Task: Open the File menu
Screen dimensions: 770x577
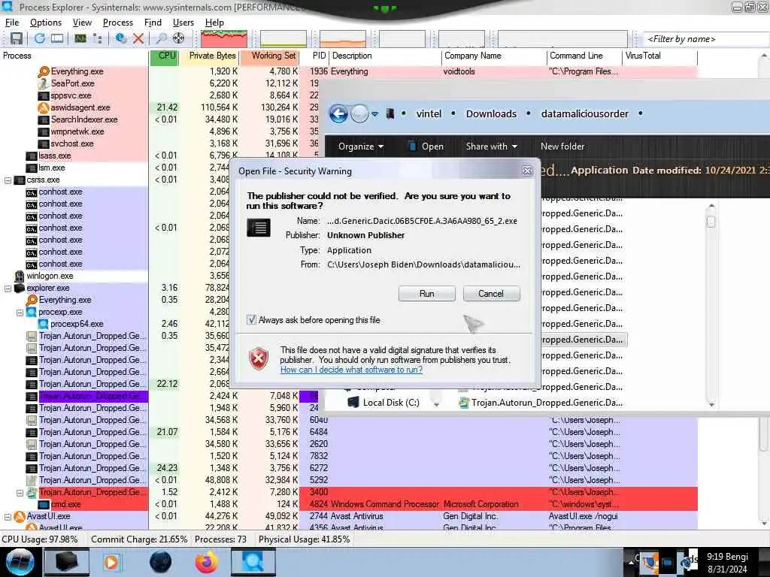Action: point(12,23)
